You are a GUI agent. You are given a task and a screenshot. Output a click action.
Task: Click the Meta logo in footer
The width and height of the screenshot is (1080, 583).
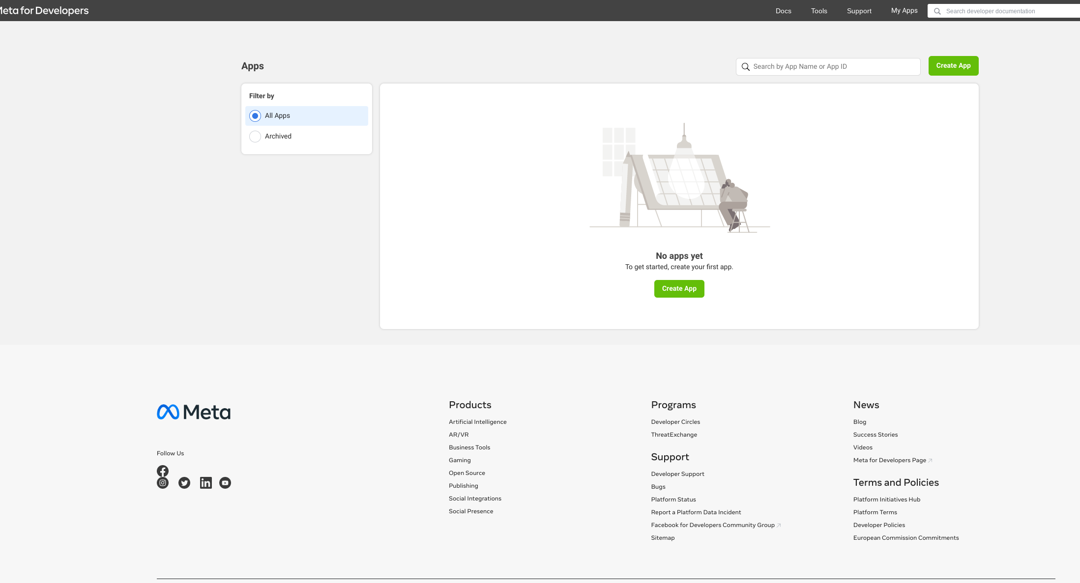pyautogui.click(x=194, y=412)
